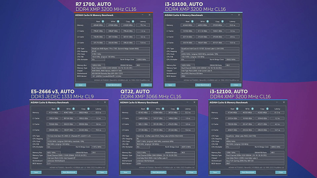Start Benchmark in the R7 1700 window
Screen dimensions: 317x178
click(114, 85)
